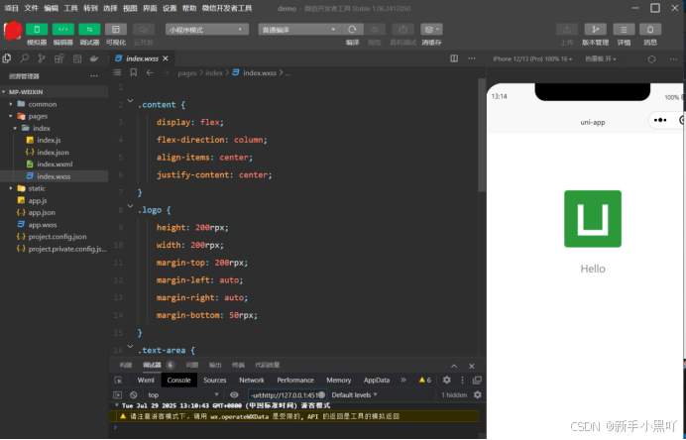Open the 普通编译 compile mode dropdown
686x440 pixels.
[x=299, y=30]
